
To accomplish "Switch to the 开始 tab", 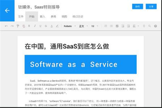I will tap(32, 16).
